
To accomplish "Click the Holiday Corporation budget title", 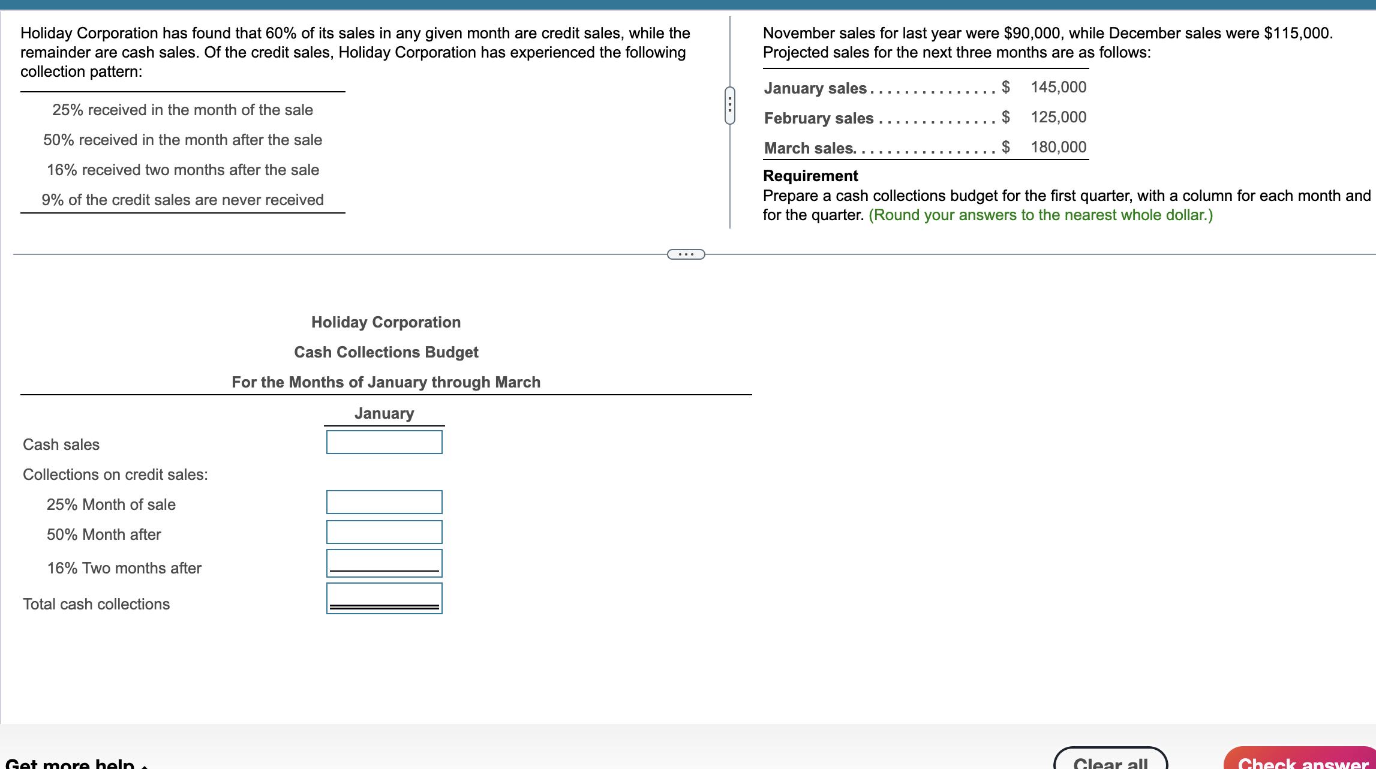I will (386, 322).
